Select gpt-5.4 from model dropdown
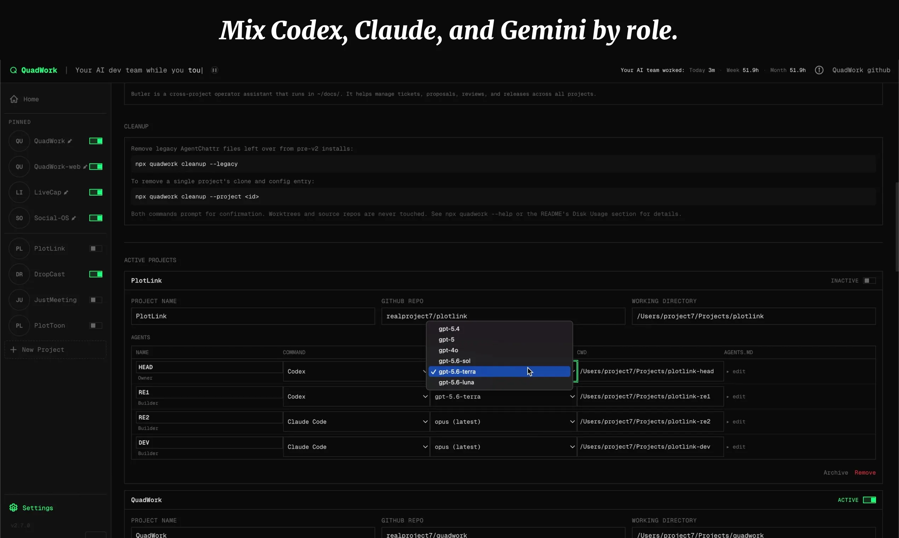 point(499,329)
